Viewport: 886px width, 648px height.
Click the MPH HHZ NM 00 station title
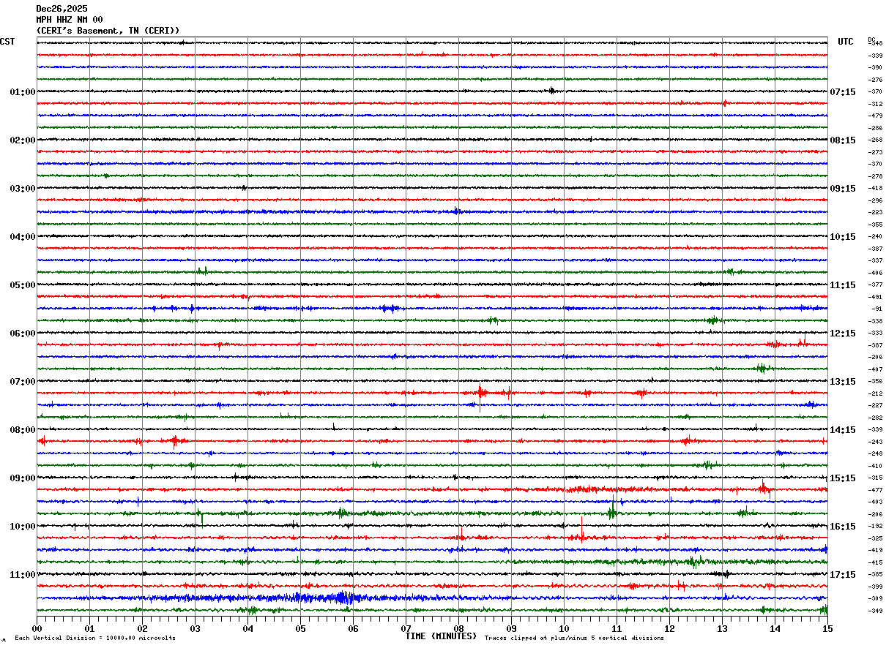click(70, 20)
